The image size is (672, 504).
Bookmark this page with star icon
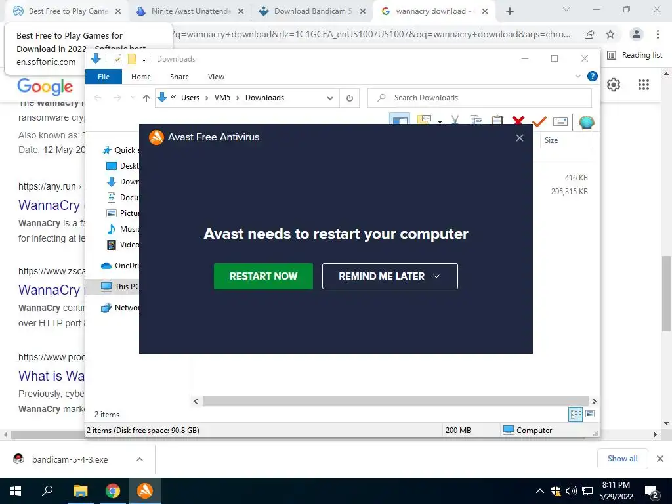(610, 34)
